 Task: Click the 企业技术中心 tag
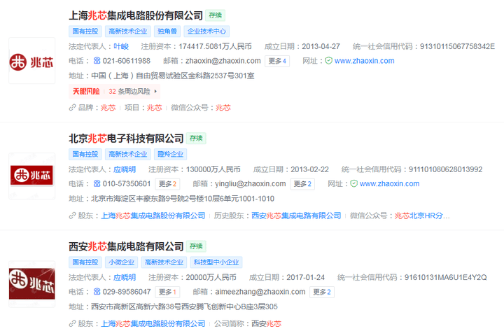pyautogui.click(x=206, y=31)
